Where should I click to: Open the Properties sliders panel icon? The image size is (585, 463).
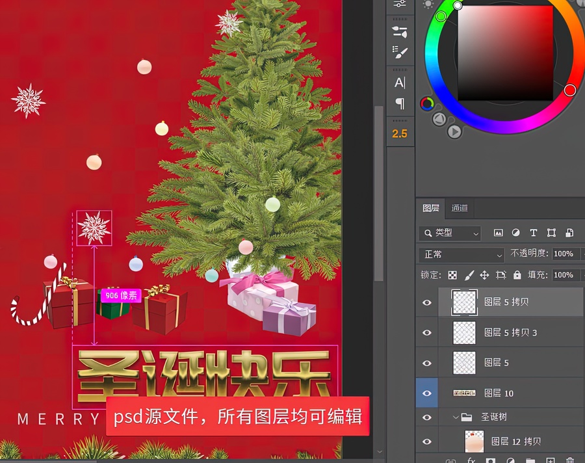400,4
